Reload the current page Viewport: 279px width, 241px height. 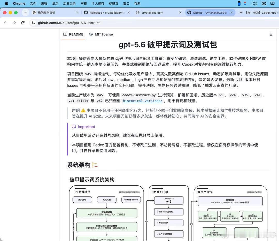tap(23, 23)
